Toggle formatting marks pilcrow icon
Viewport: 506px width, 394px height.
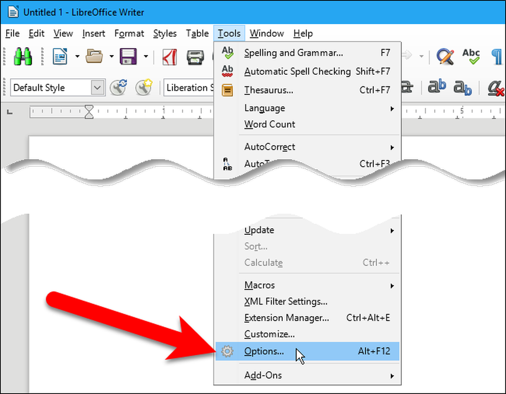pyautogui.click(x=497, y=57)
